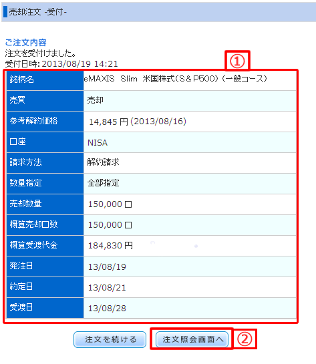Screen dimensions: 316x364
Task: Select the 売却注文 -受付- page header
Action: [37, 12]
